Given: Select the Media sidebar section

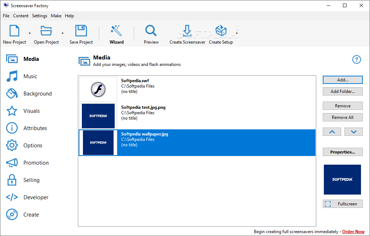Looking at the screenshot, I should click(x=23, y=59).
